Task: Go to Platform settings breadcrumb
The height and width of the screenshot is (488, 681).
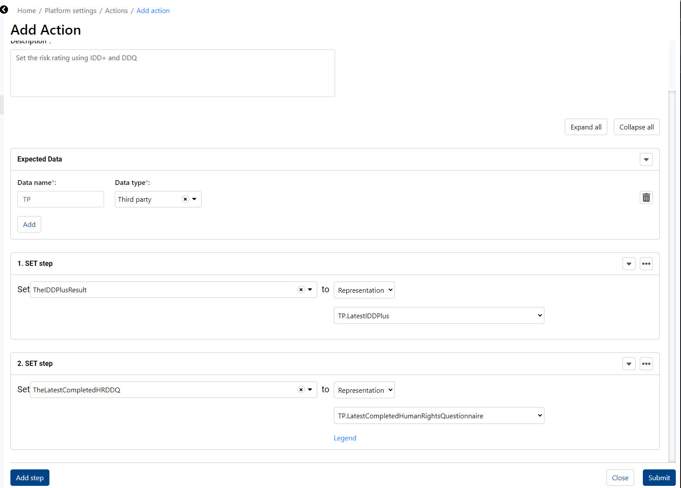Action: (x=71, y=11)
